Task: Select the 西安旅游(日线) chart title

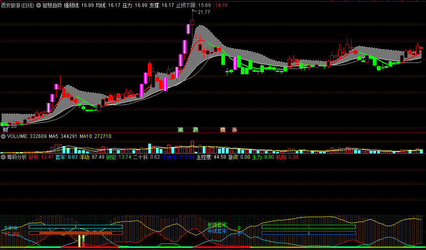Action: coord(18,5)
